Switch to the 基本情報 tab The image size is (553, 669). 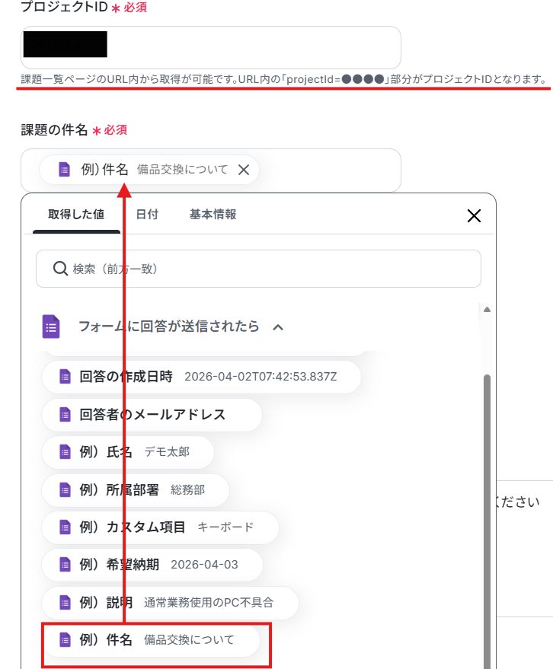coord(213,214)
